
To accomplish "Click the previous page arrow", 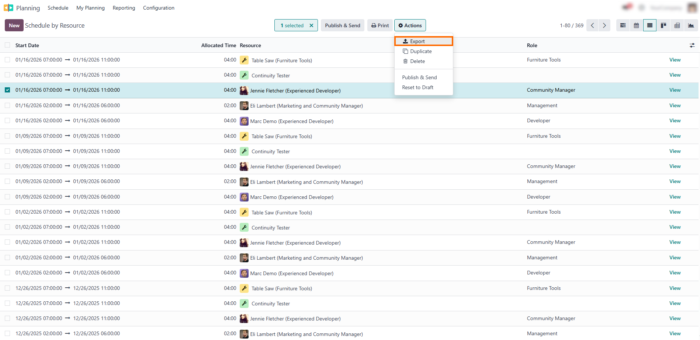I will coord(592,25).
